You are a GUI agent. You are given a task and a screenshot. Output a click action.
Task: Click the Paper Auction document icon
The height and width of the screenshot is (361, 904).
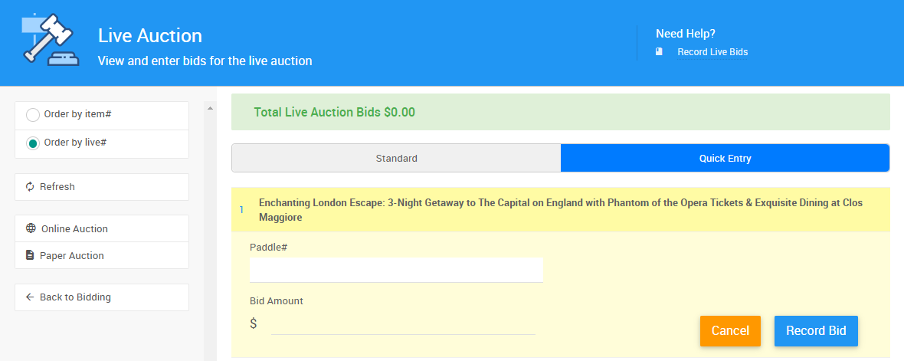coord(31,255)
